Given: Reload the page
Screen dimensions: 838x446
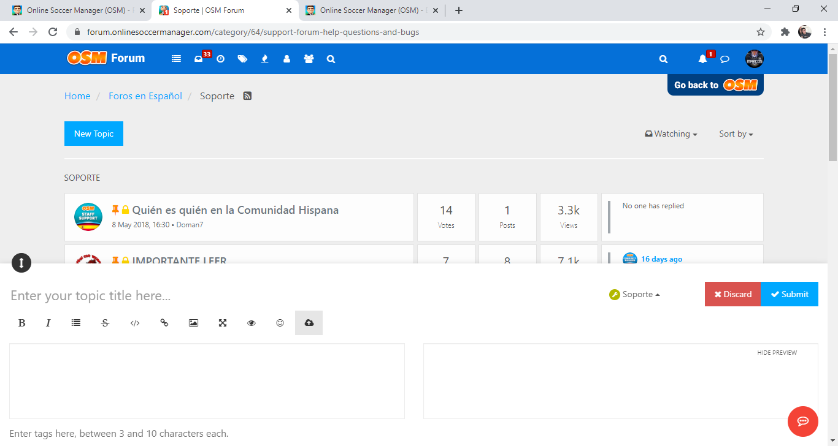Looking at the screenshot, I should point(53,32).
